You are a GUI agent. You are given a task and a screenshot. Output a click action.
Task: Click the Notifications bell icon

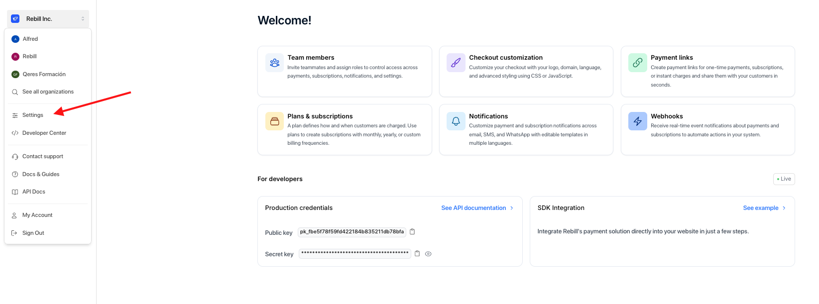click(456, 121)
